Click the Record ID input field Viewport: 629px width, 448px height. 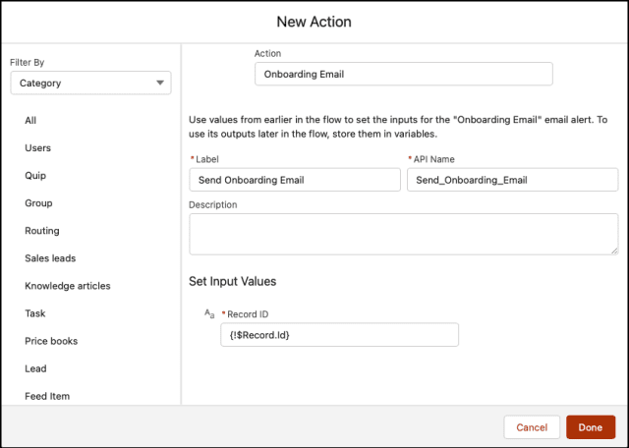[339, 335]
